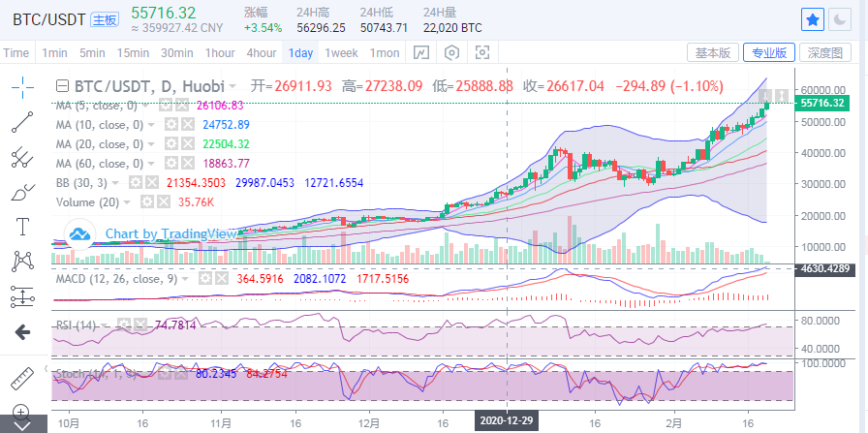Open settings for MA (10, close, 0)
The width and height of the screenshot is (868, 433).
point(171,125)
